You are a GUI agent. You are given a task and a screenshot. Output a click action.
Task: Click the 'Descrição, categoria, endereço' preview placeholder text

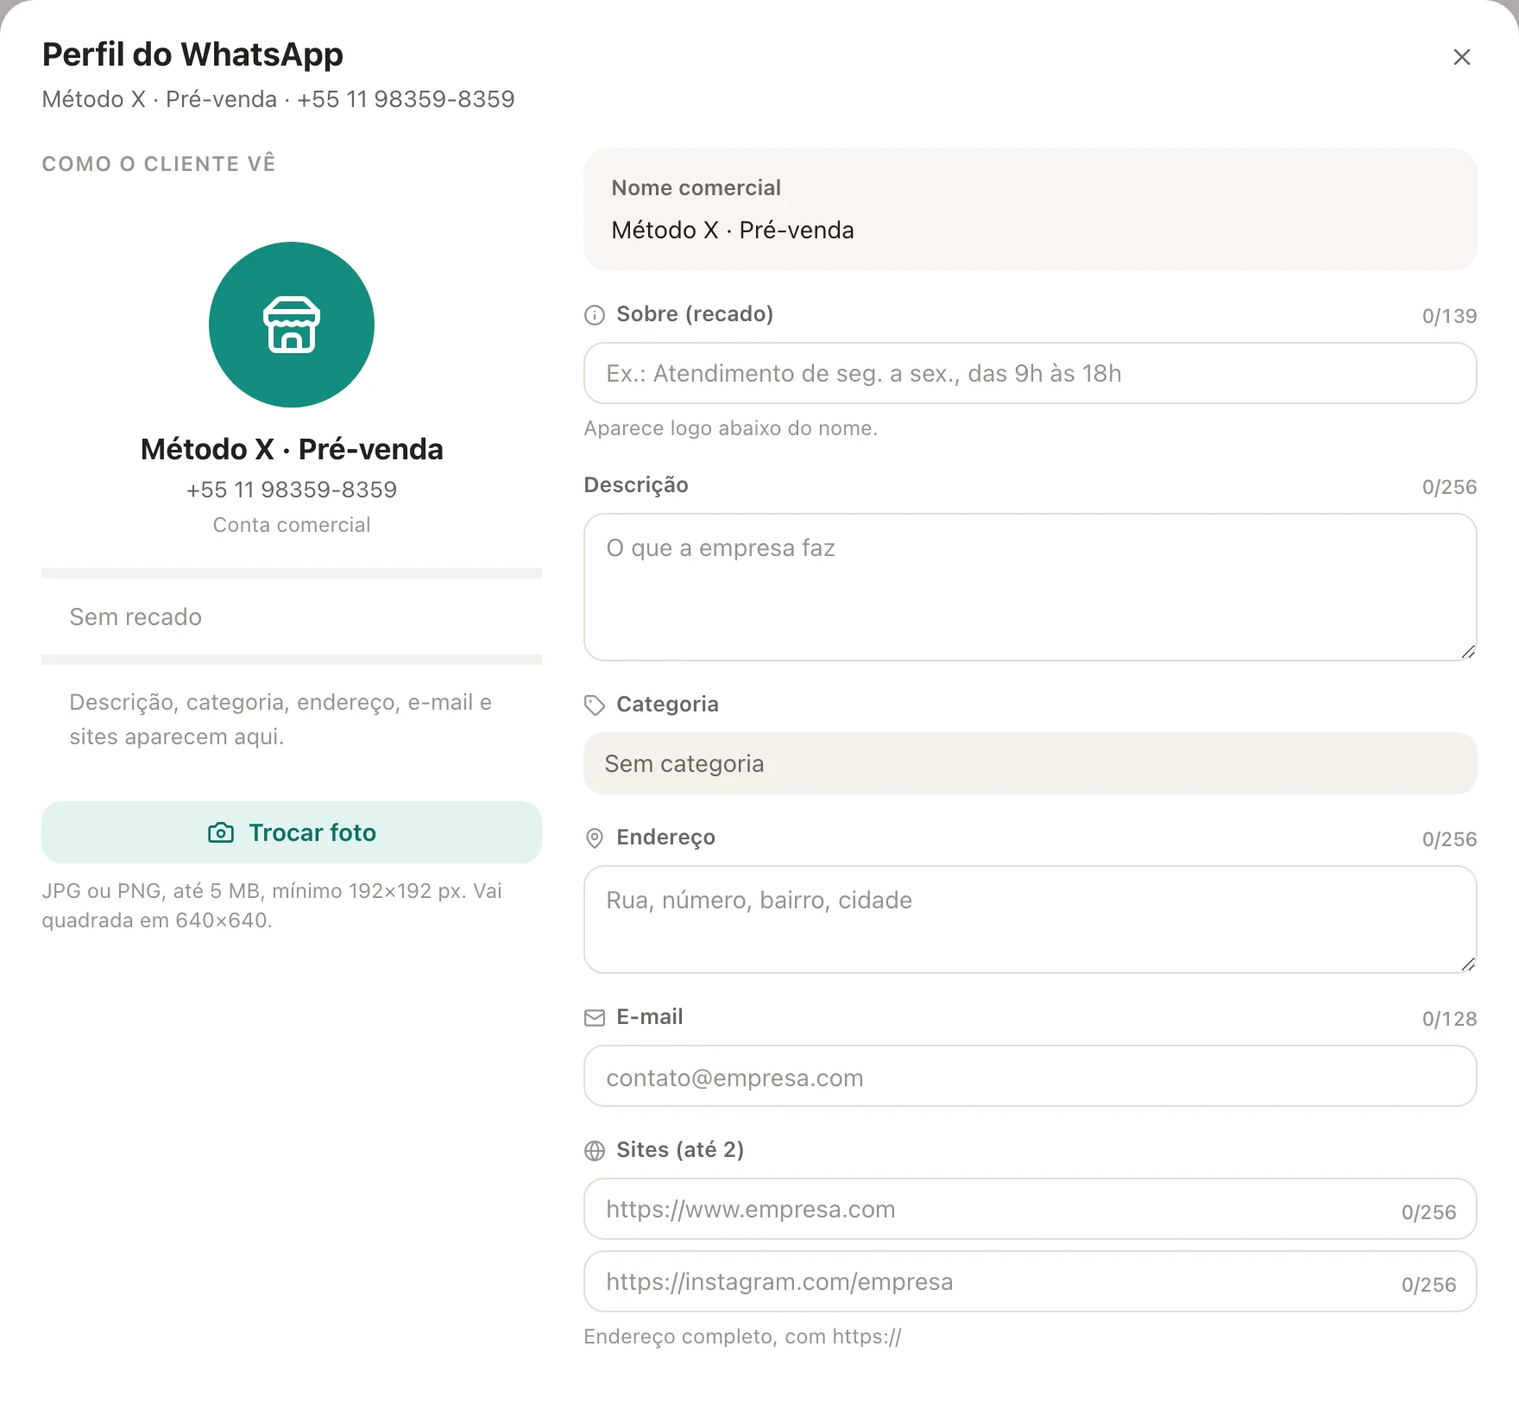click(x=280, y=719)
